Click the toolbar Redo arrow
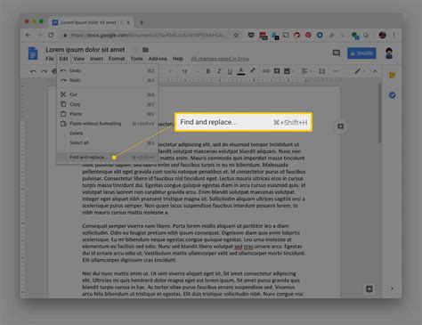 [x=45, y=71]
